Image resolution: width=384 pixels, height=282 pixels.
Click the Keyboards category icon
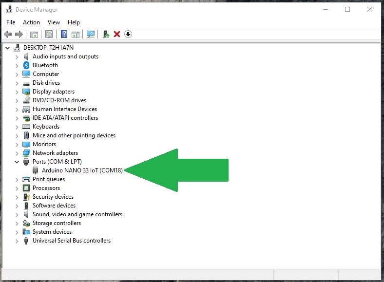coord(26,127)
